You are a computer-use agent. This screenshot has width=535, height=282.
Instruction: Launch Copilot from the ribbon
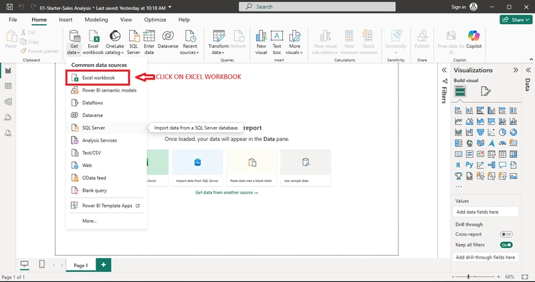click(473, 39)
